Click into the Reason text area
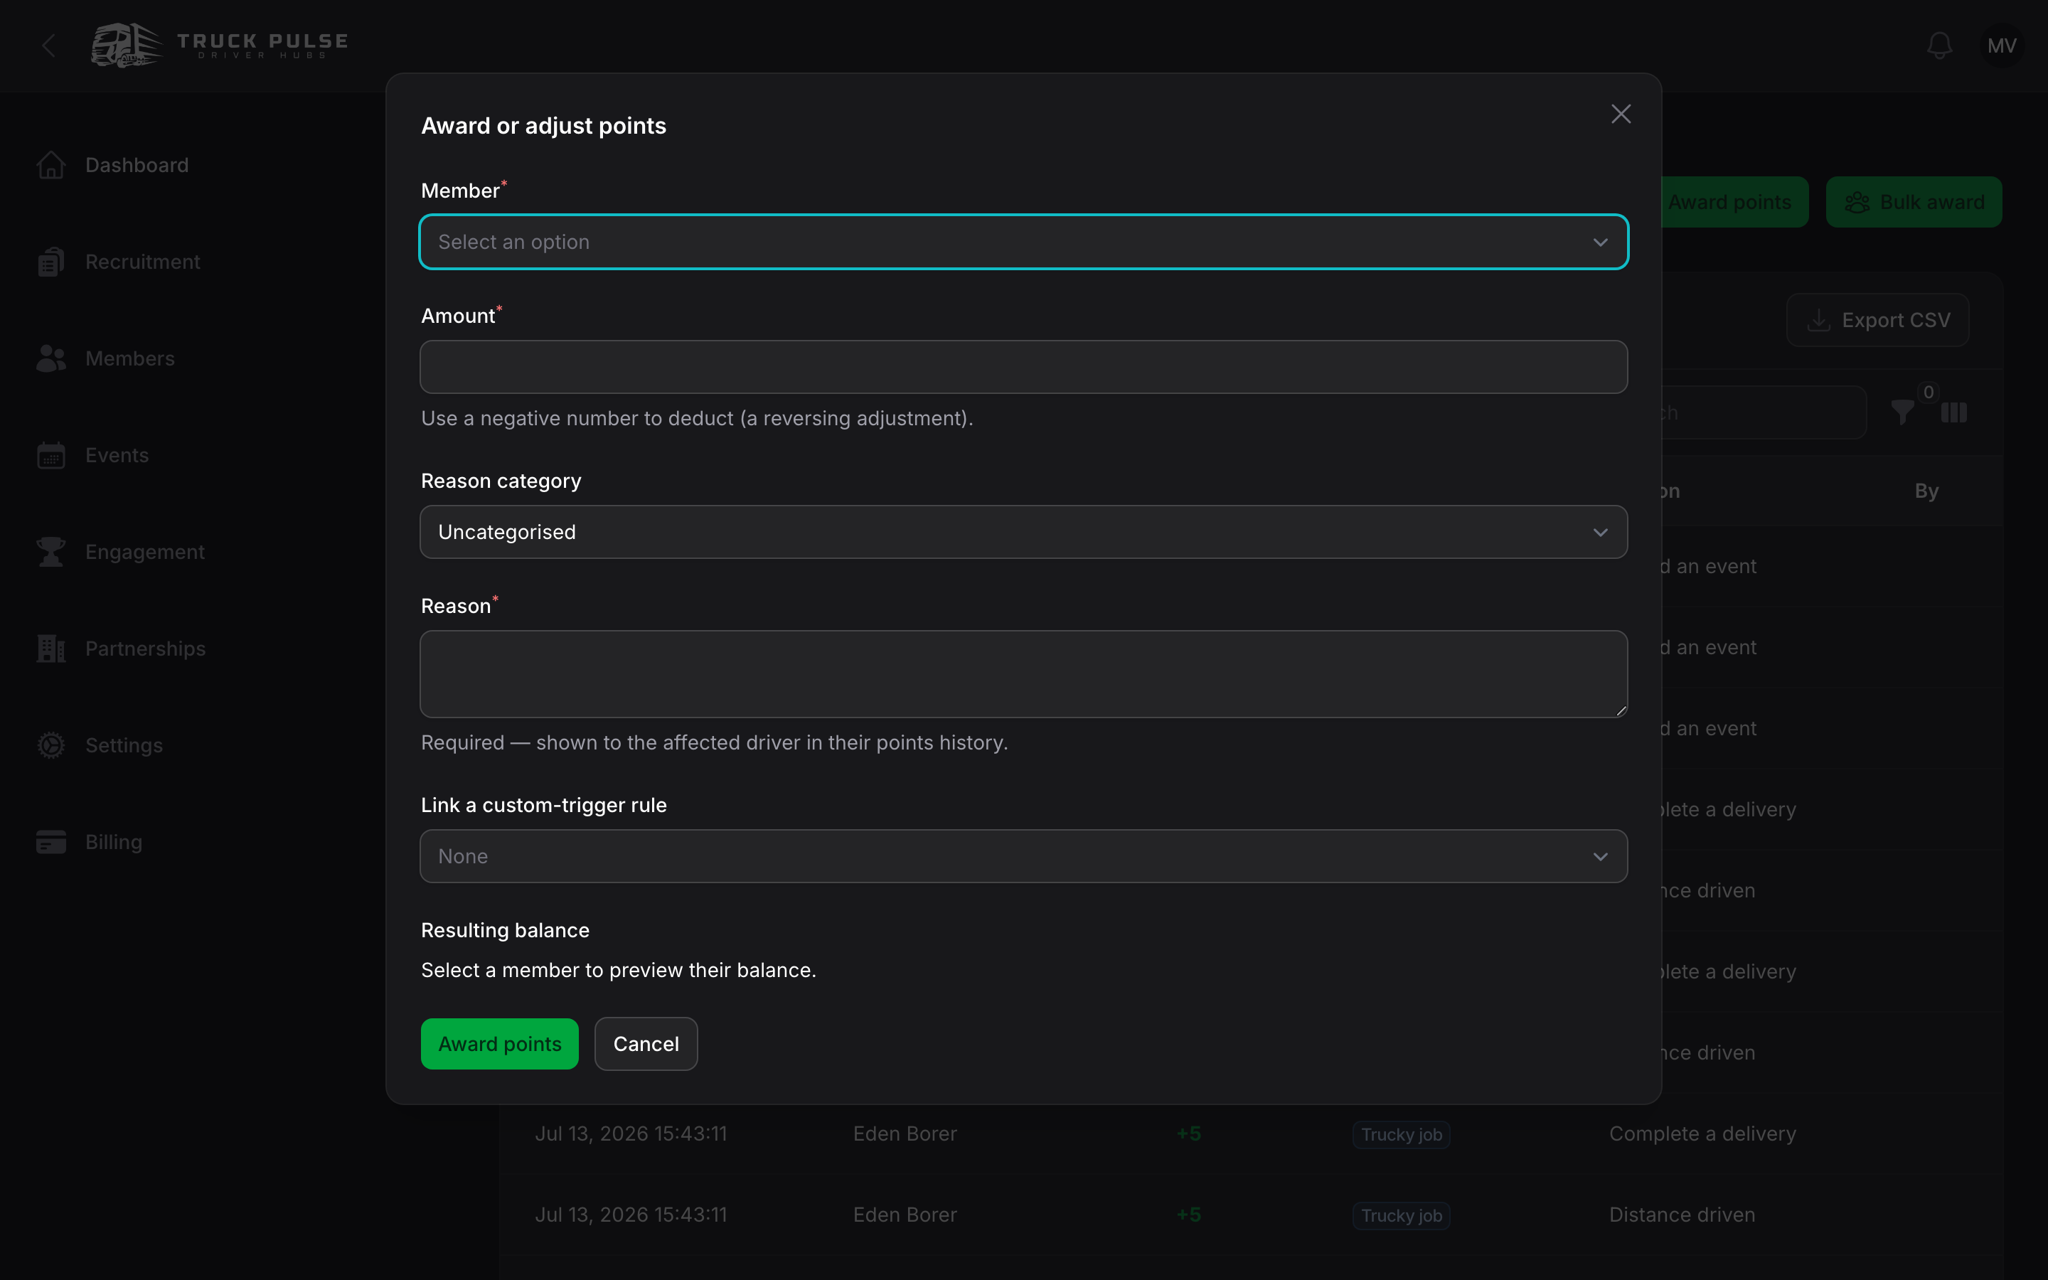The image size is (2048, 1280). (1023, 674)
